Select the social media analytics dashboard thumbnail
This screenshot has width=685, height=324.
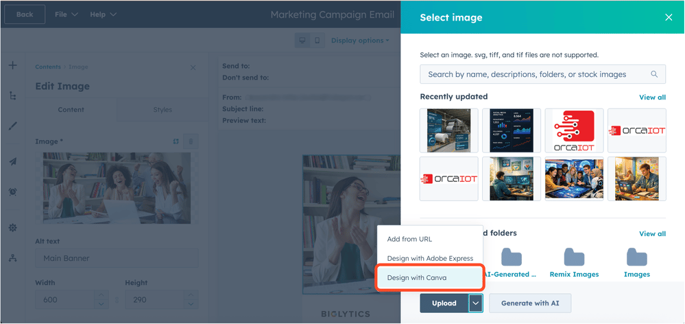pos(512,130)
